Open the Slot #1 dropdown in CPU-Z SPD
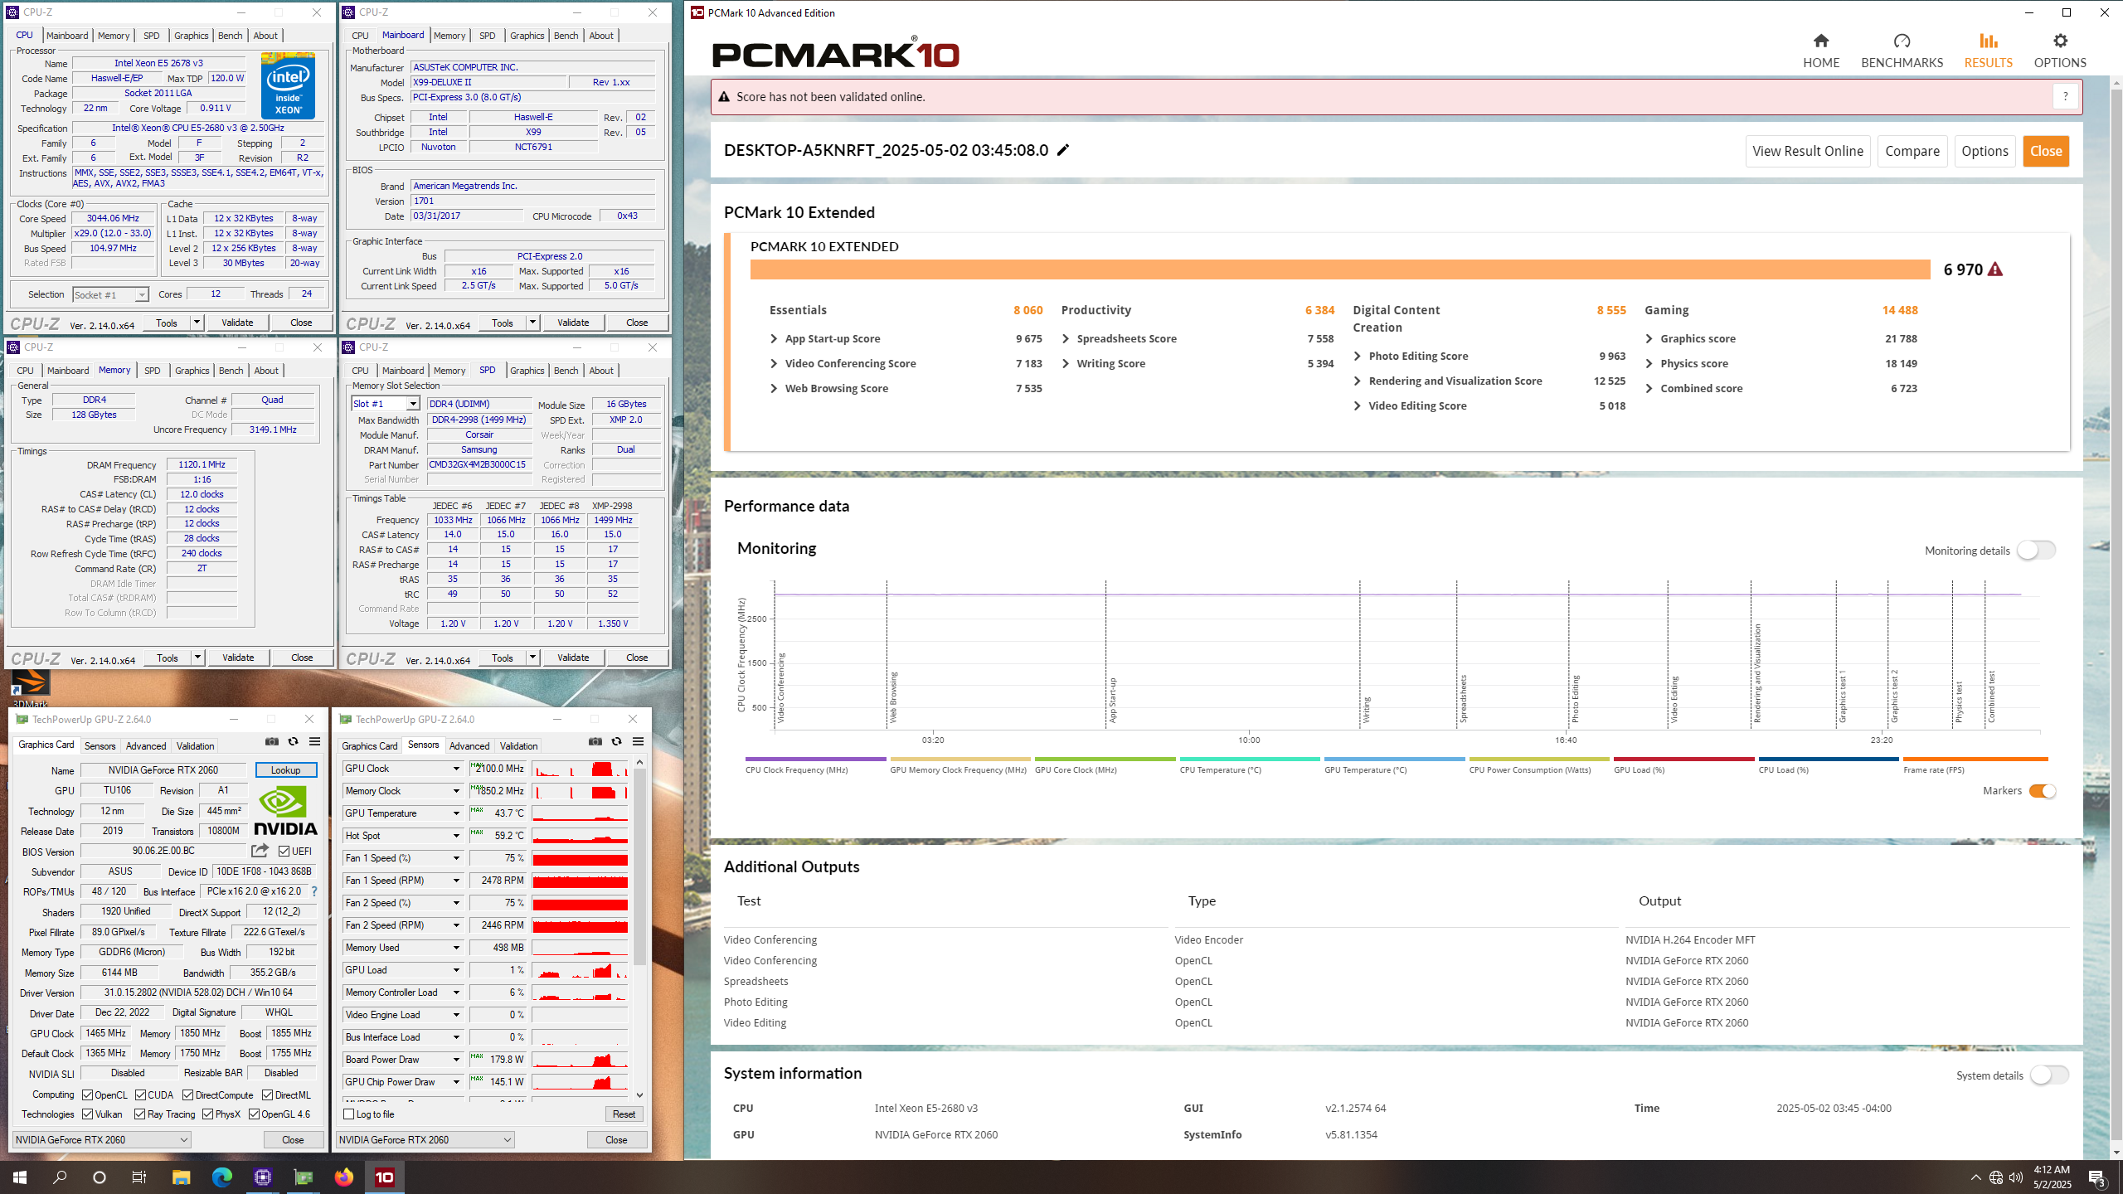The height and width of the screenshot is (1194, 2123). pyautogui.click(x=386, y=404)
